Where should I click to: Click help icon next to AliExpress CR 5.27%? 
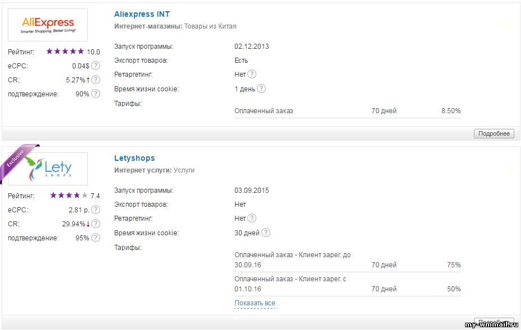[x=96, y=80]
